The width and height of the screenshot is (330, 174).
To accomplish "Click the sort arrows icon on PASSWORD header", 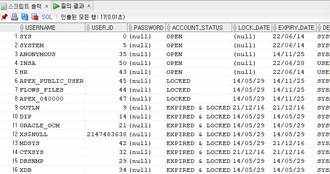I will point(130,28).
